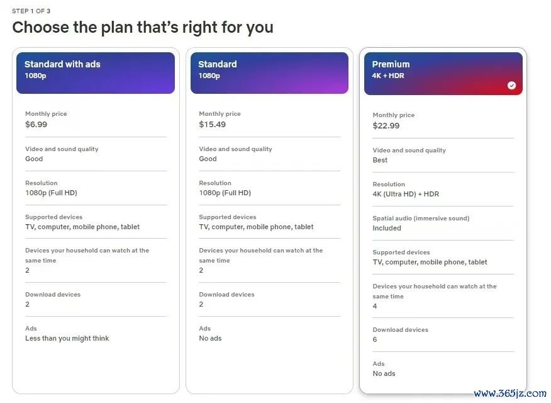Click 'Less than you might think' ads text

point(67,338)
